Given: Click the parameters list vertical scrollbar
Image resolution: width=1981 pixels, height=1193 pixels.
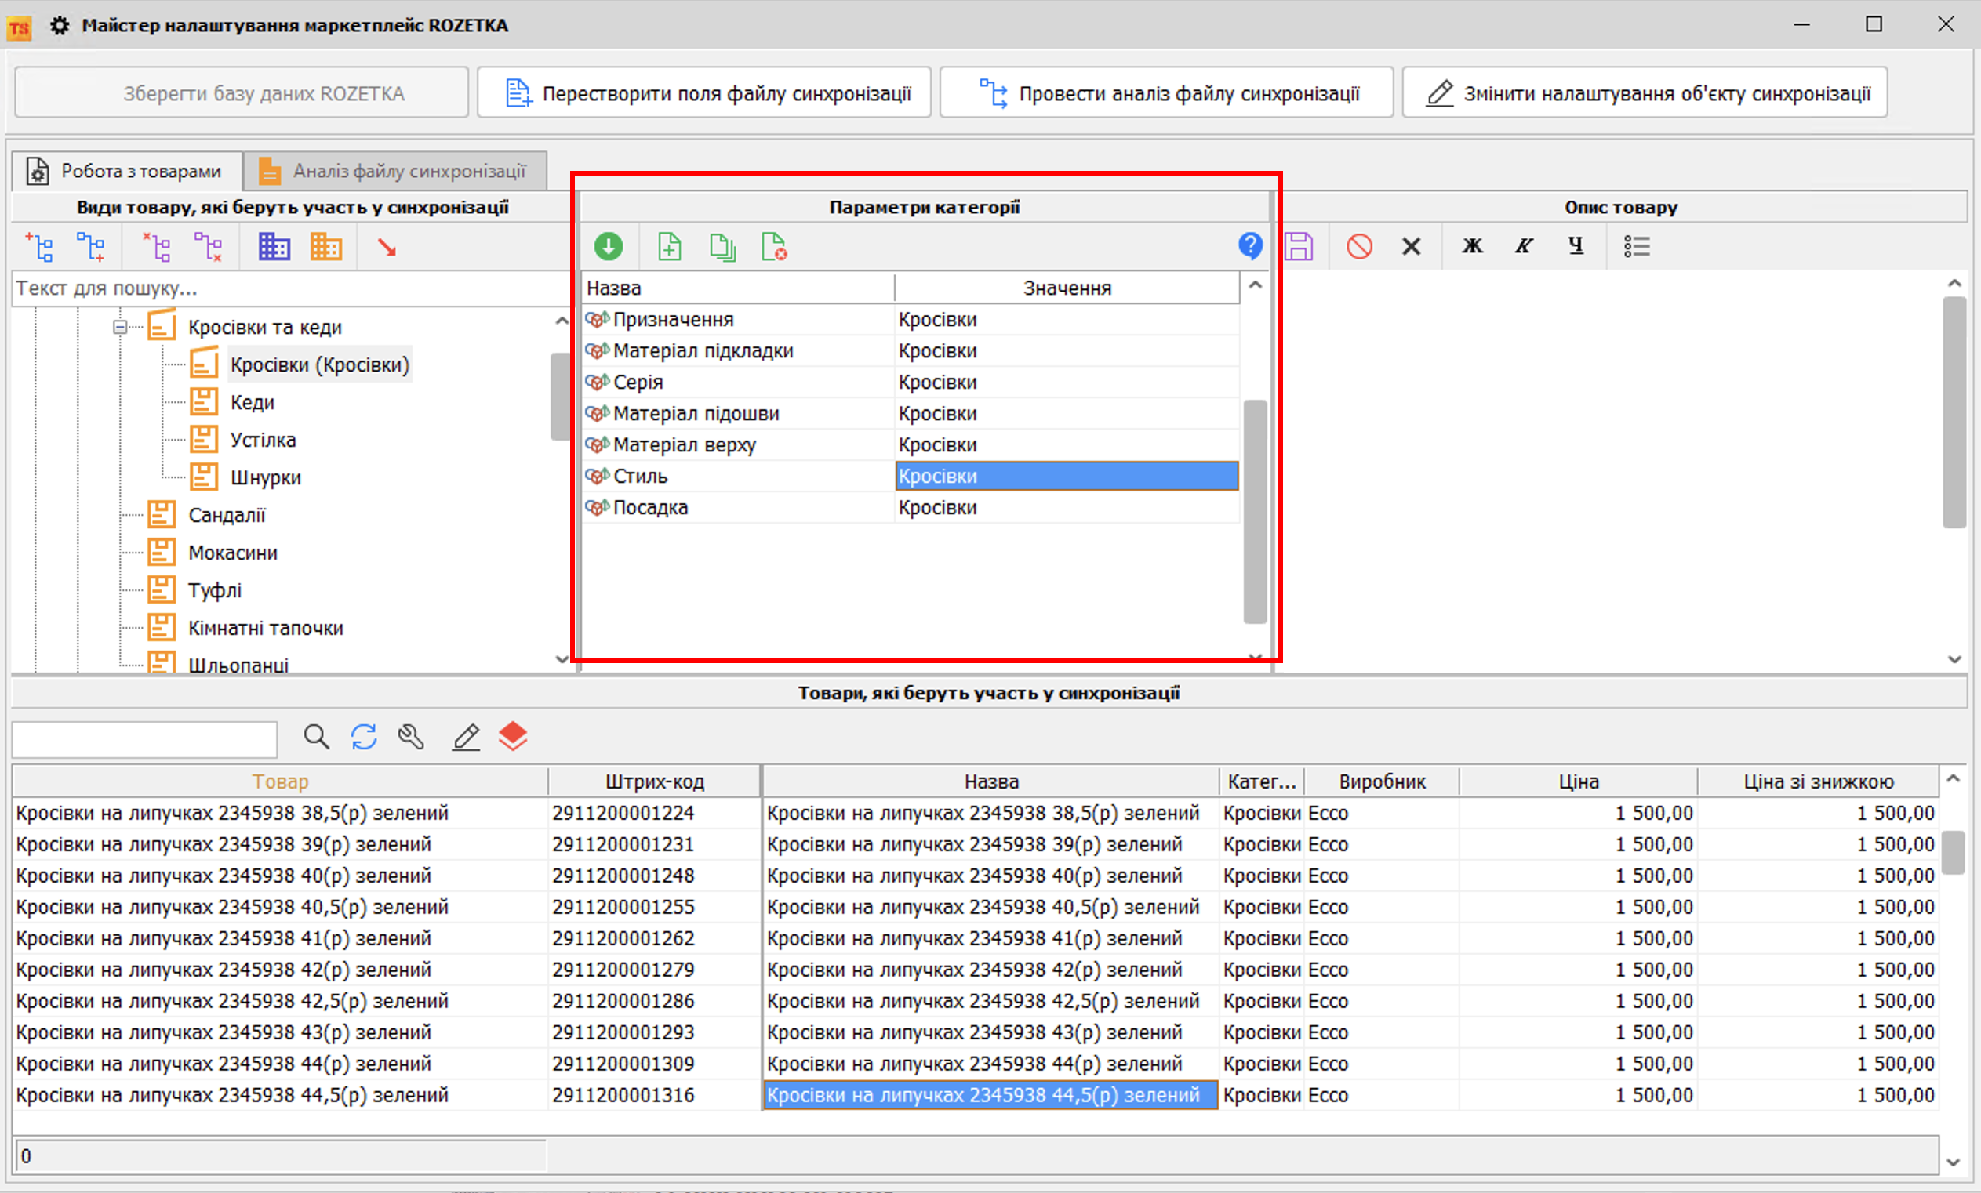Looking at the screenshot, I should tap(1255, 511).
